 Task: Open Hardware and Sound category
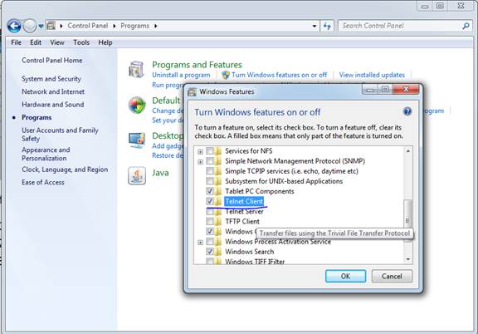[x=53, y=105]
